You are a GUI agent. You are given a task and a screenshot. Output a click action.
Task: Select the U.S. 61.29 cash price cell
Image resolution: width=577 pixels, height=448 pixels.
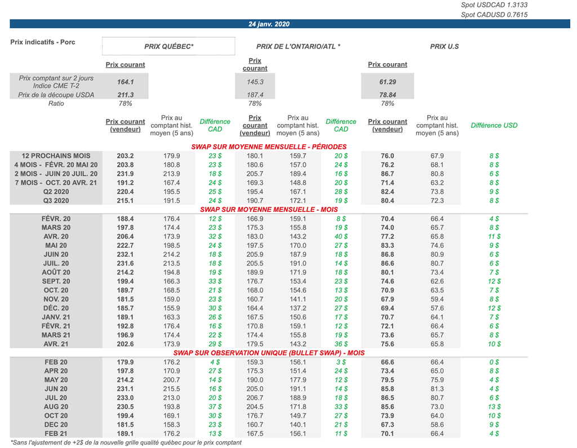pos(387,82)
